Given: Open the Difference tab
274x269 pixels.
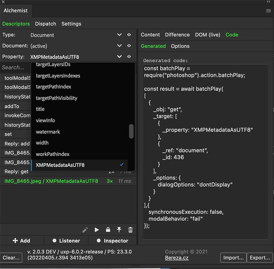Looking at the screenshot, I should 177,35.
